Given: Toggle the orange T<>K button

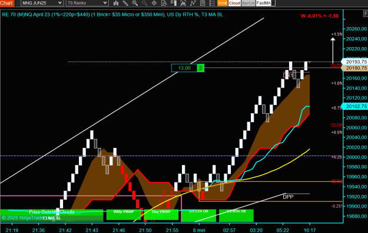Looking at the screenshot, I should coord(222,3).
